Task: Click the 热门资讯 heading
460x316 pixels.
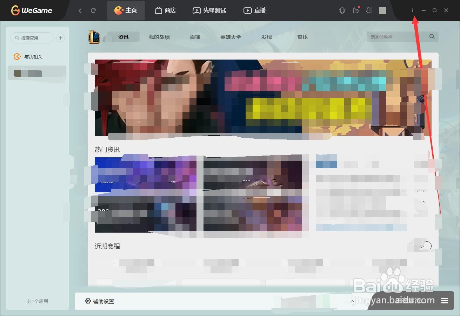Action: [107, 150]
